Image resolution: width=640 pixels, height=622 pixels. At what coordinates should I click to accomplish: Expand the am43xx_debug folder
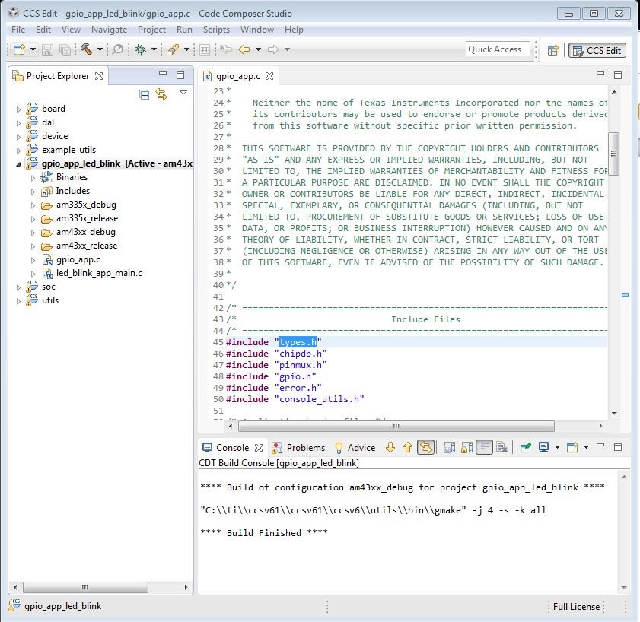33,233
